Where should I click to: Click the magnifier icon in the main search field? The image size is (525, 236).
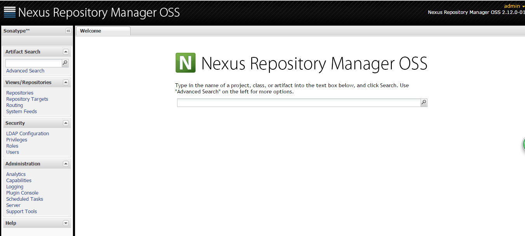coord(424,103)
